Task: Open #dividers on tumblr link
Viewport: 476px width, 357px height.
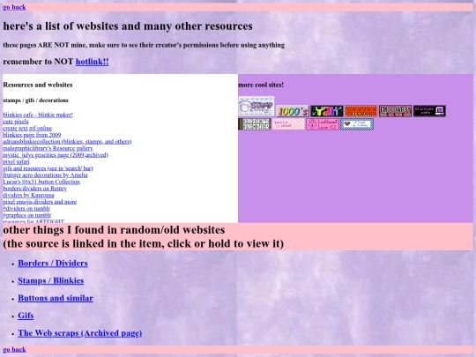Action: pos(26,209)
